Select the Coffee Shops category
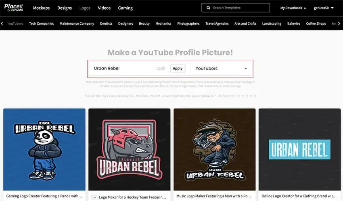This screenshot has width=343, height=201. [x=316, y=23]
